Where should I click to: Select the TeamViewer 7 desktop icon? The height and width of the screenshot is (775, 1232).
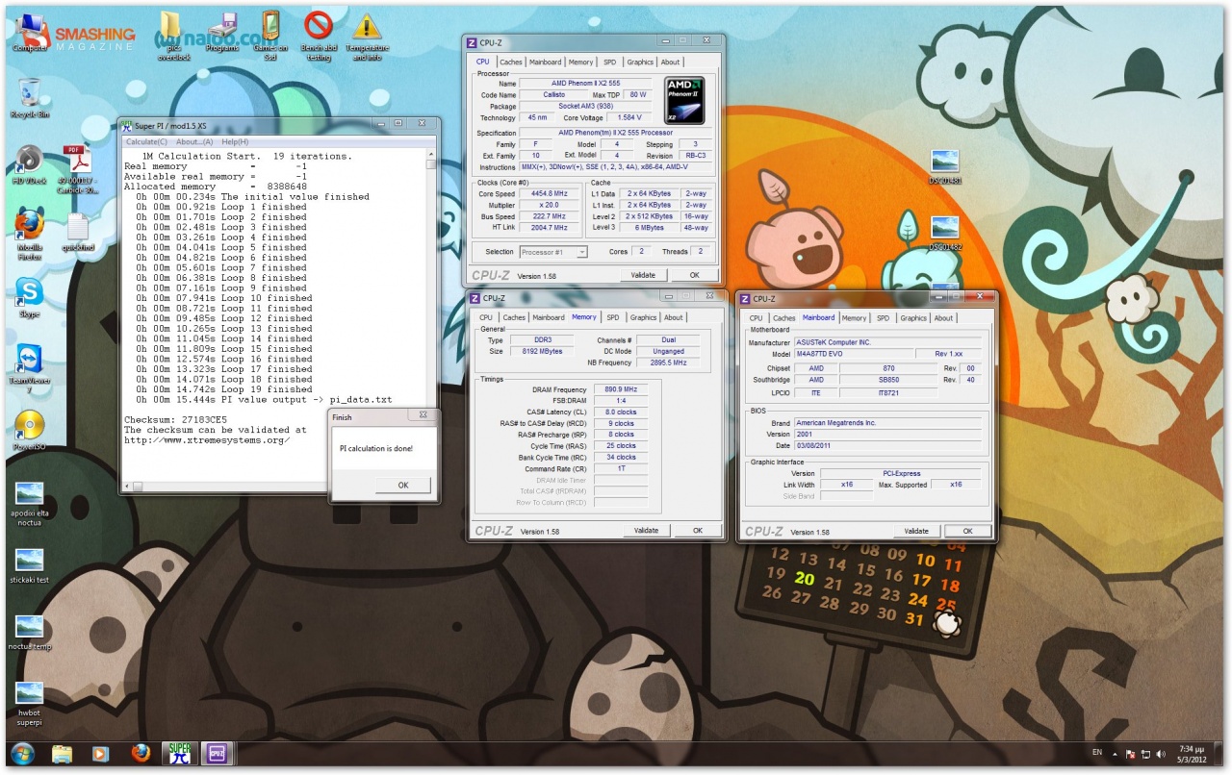click(30, 369)
